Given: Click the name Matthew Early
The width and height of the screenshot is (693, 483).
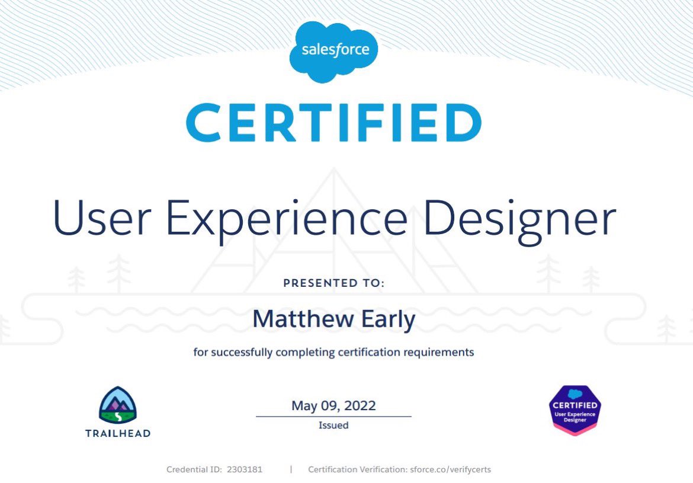Looking at the screenshot, I should tap(333, 319).
